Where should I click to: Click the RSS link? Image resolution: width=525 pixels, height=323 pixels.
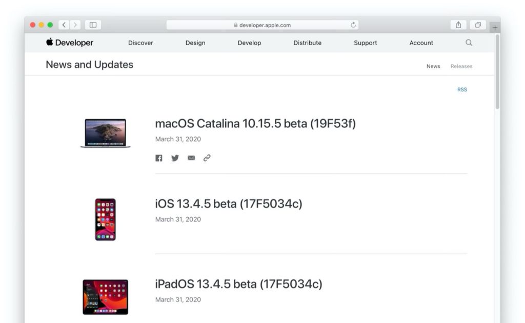point(462,89)
